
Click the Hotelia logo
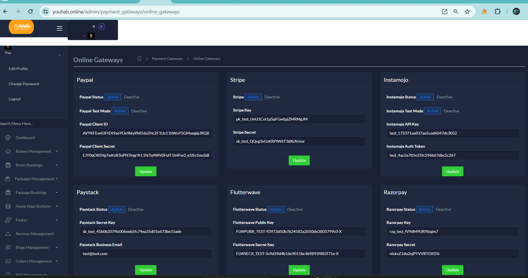coord(21,27)
